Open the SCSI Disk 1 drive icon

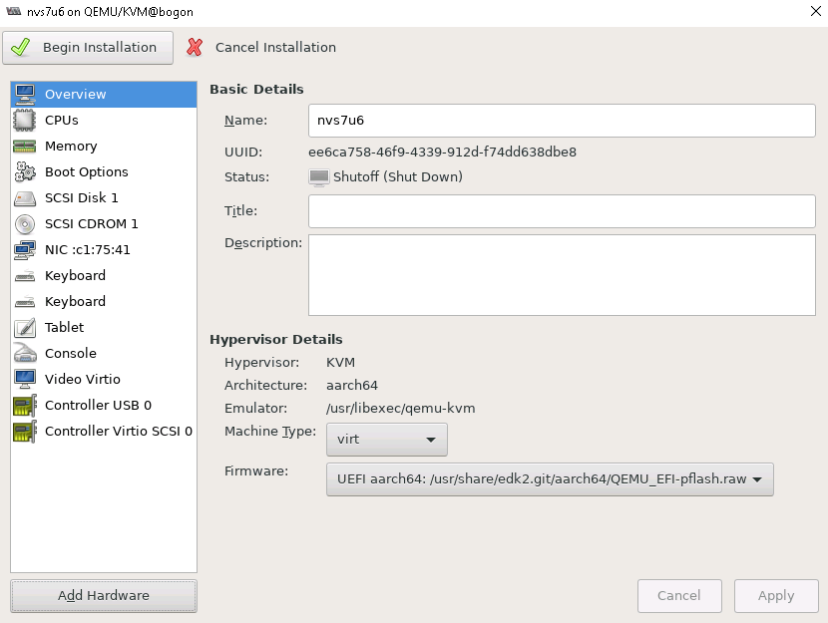tap(24, 198)
